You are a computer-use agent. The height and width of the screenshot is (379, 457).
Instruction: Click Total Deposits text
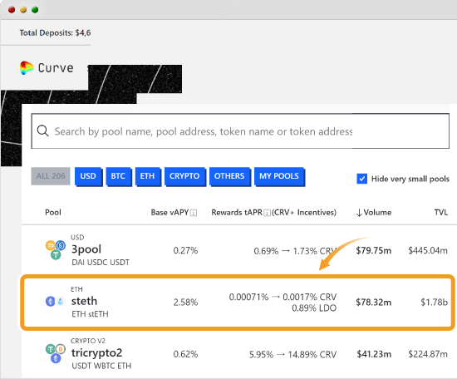click(x=55, y=32)
